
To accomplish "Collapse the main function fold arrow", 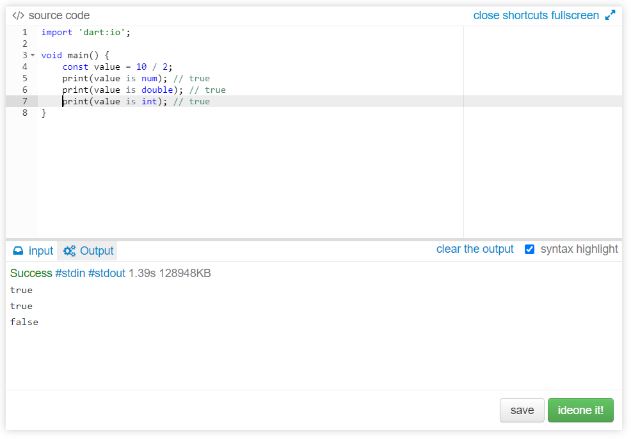I will click(33, 55).
